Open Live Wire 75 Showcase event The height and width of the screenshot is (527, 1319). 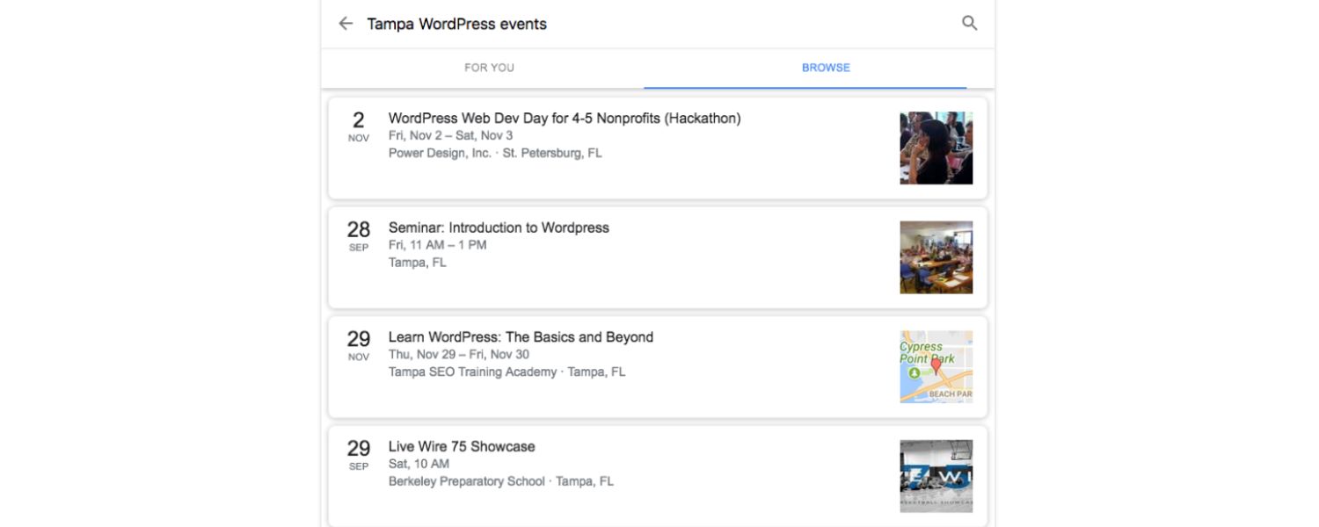(x=462, y=446)
